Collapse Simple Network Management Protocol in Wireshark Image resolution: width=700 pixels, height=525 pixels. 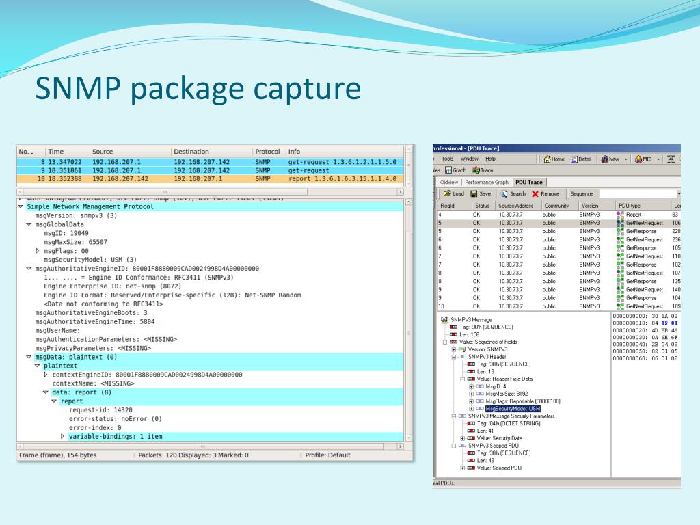(x=21, y=206)
